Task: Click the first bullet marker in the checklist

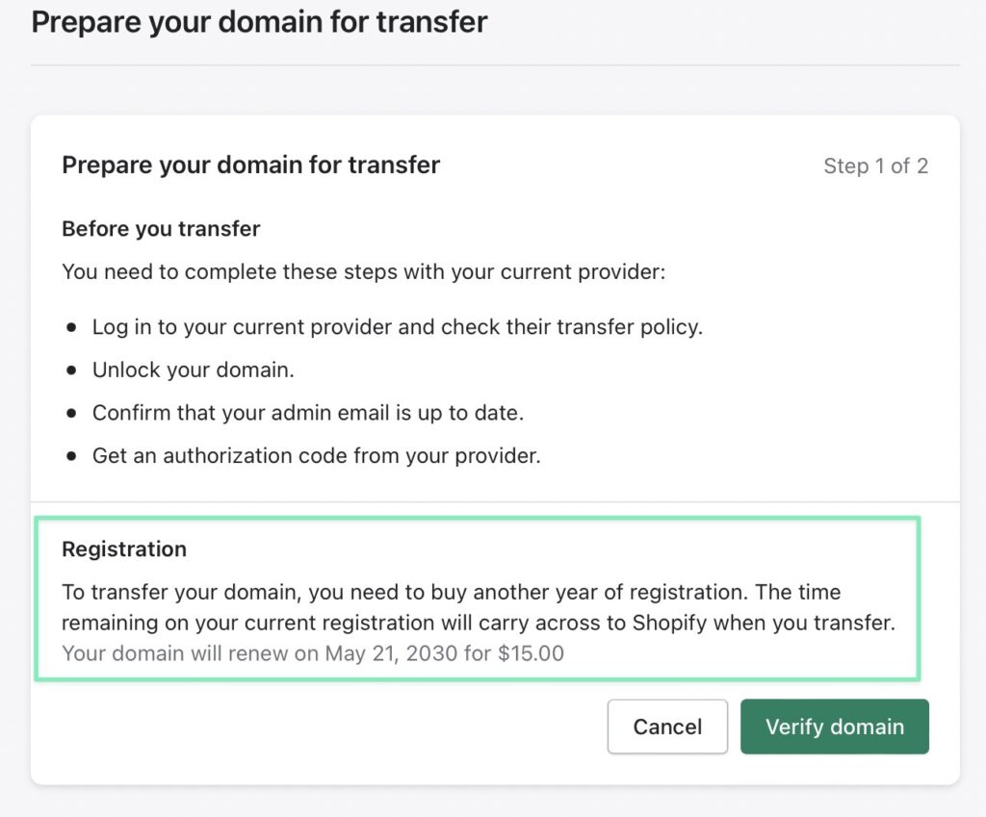Action: 71,326
